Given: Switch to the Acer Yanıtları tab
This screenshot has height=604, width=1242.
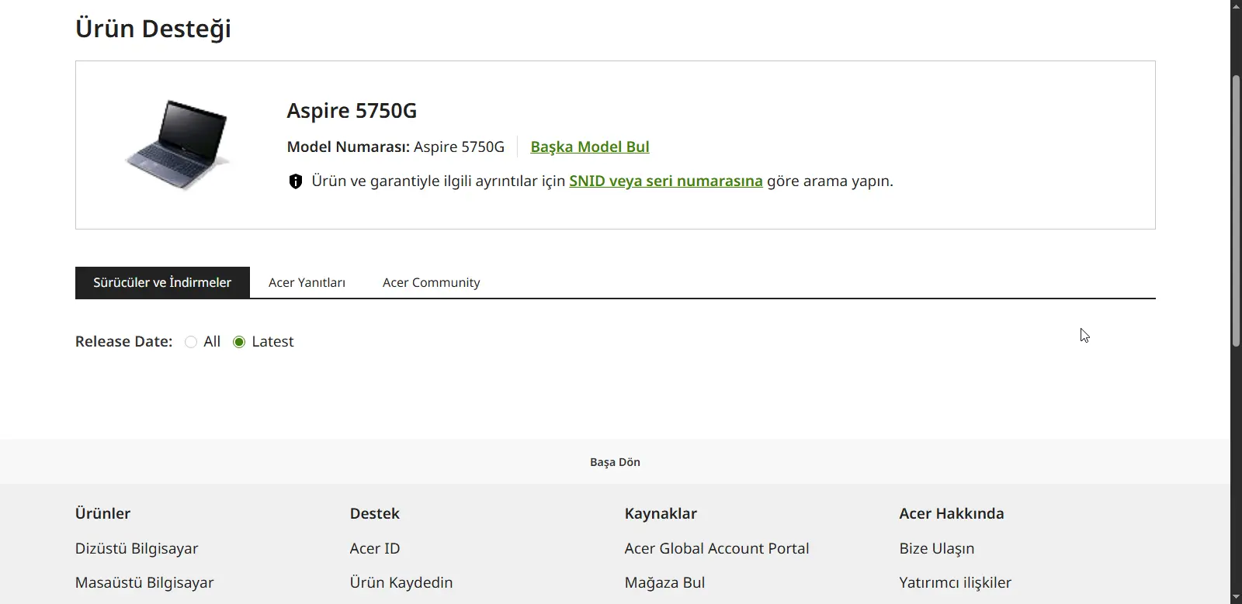Looking at the screenshot, I should (x=307, y=282).
